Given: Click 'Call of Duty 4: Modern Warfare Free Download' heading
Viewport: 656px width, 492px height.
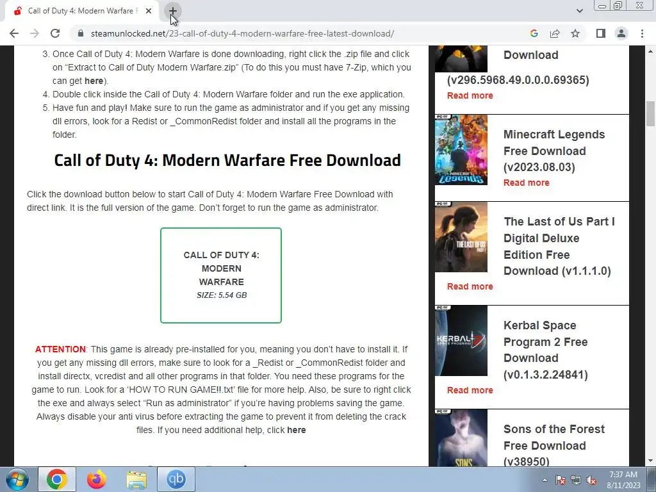Looking at the screenshot, I should coord(227,160).
